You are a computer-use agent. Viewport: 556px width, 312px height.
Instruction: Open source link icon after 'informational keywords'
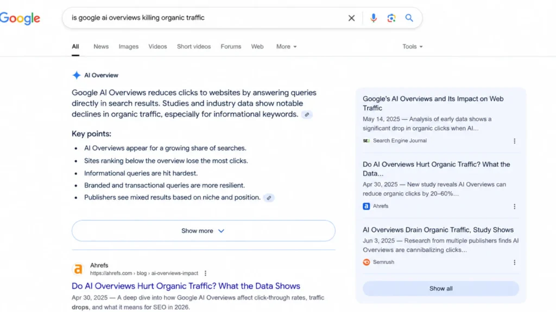coord(307,115)
